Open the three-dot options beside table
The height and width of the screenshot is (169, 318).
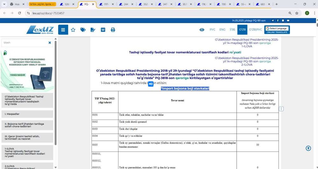pos(281,109)
